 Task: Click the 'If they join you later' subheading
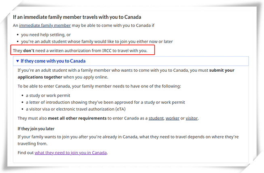click(36, 129)
